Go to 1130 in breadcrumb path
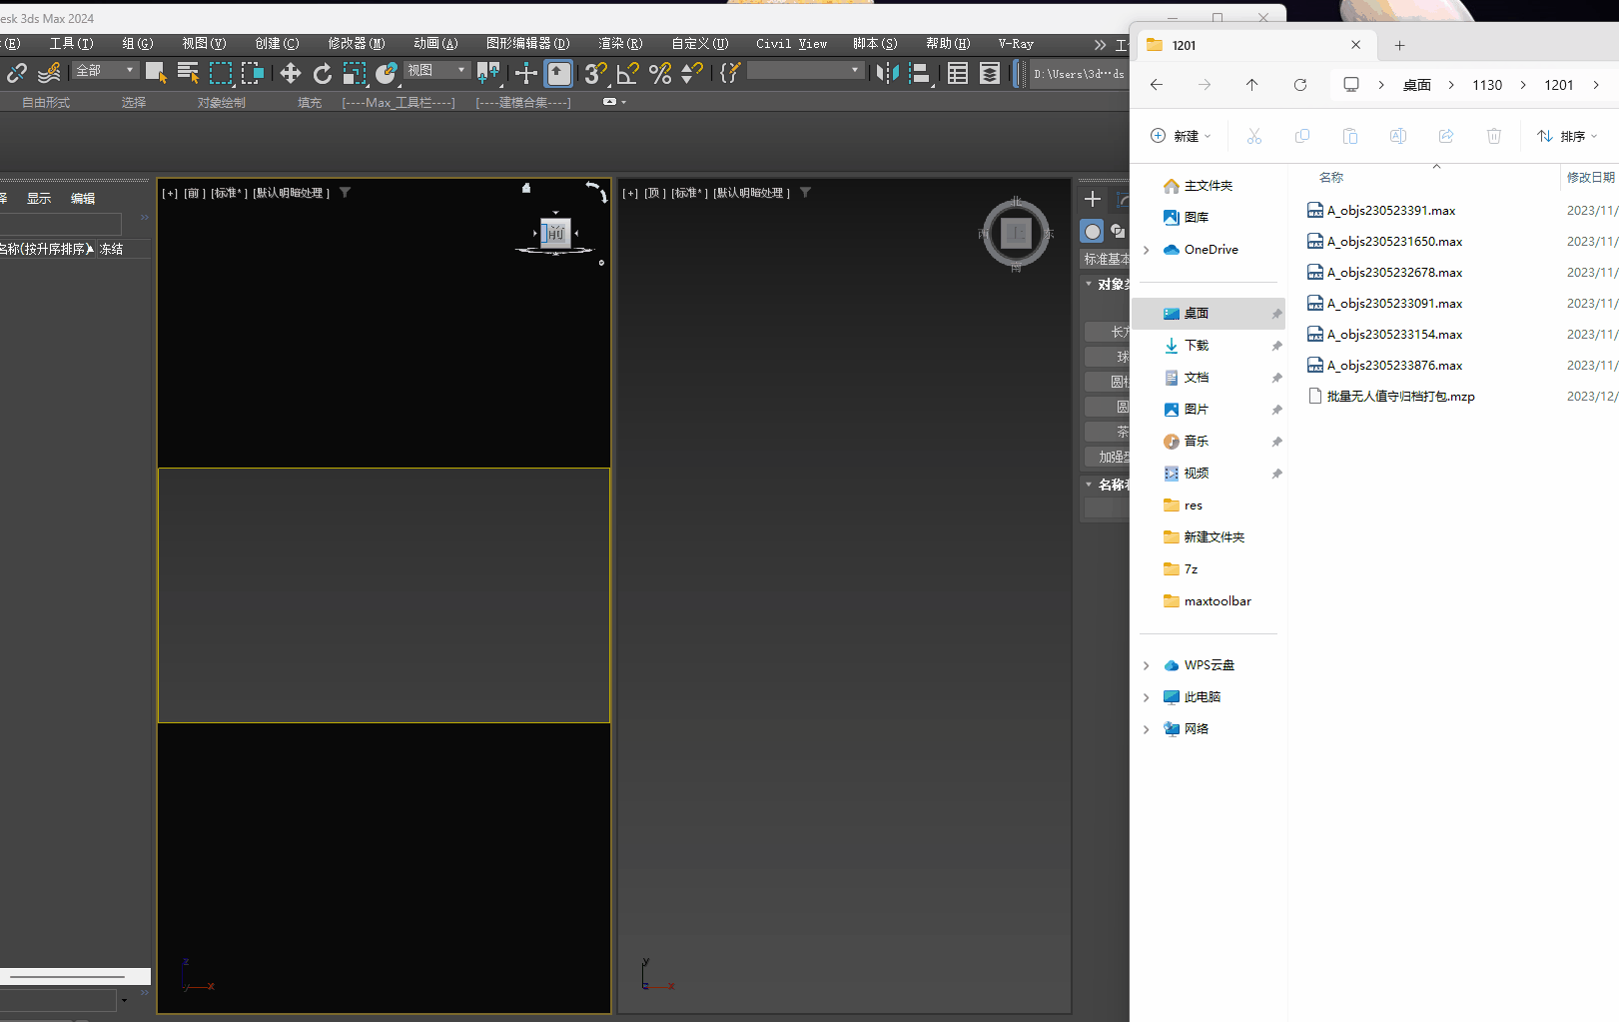Image resolution: width=1619 pixels, height=1022 pixels. pos(1486,85)
